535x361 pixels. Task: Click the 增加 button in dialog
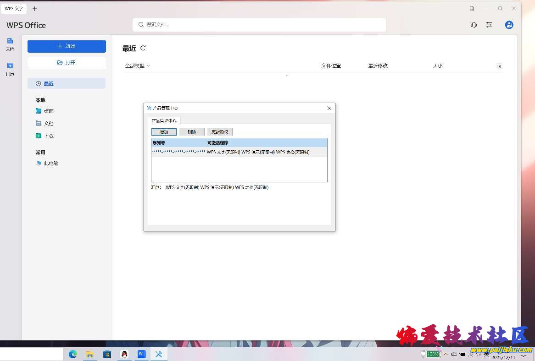pyautogui.click(x=164, y=132)
